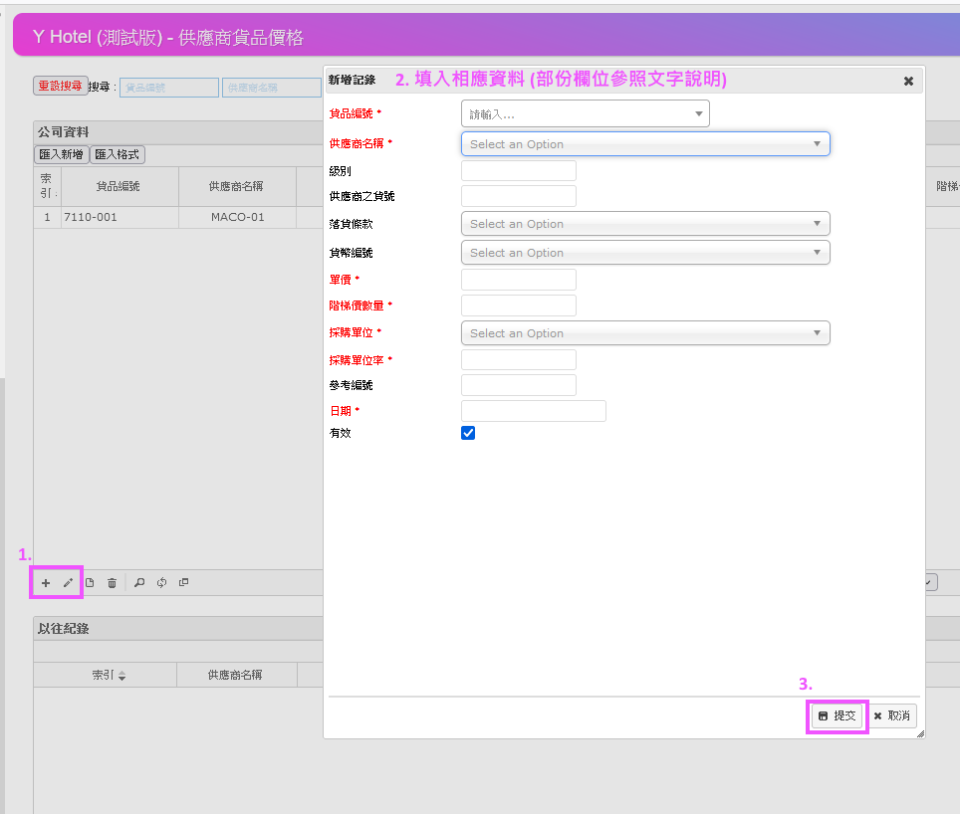This screenshot has height=814, width=960.
Task: Click the 重設搜尋 button
Action: 59,87
